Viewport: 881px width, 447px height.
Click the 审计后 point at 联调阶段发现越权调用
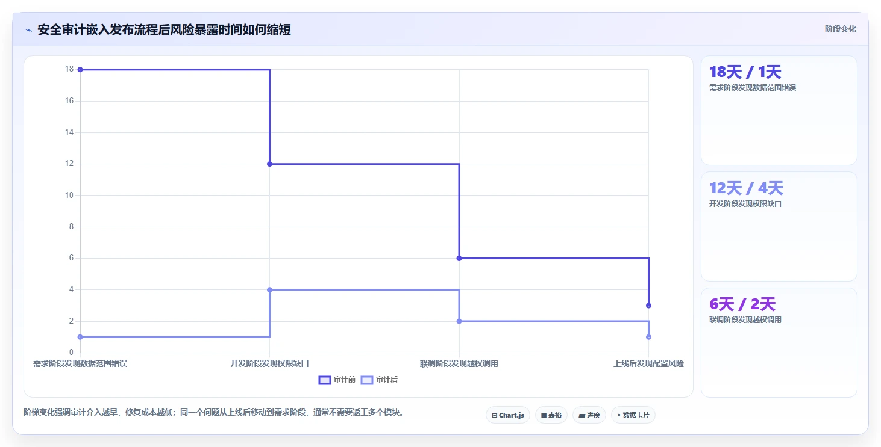[459, 321]
